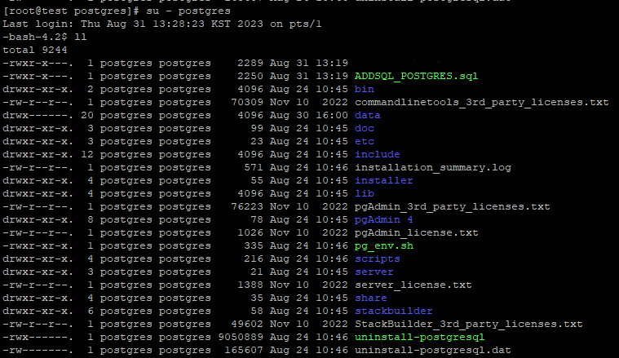The image size is (619, 358).
Task: Click file size 2250
Action: (250, 76)
